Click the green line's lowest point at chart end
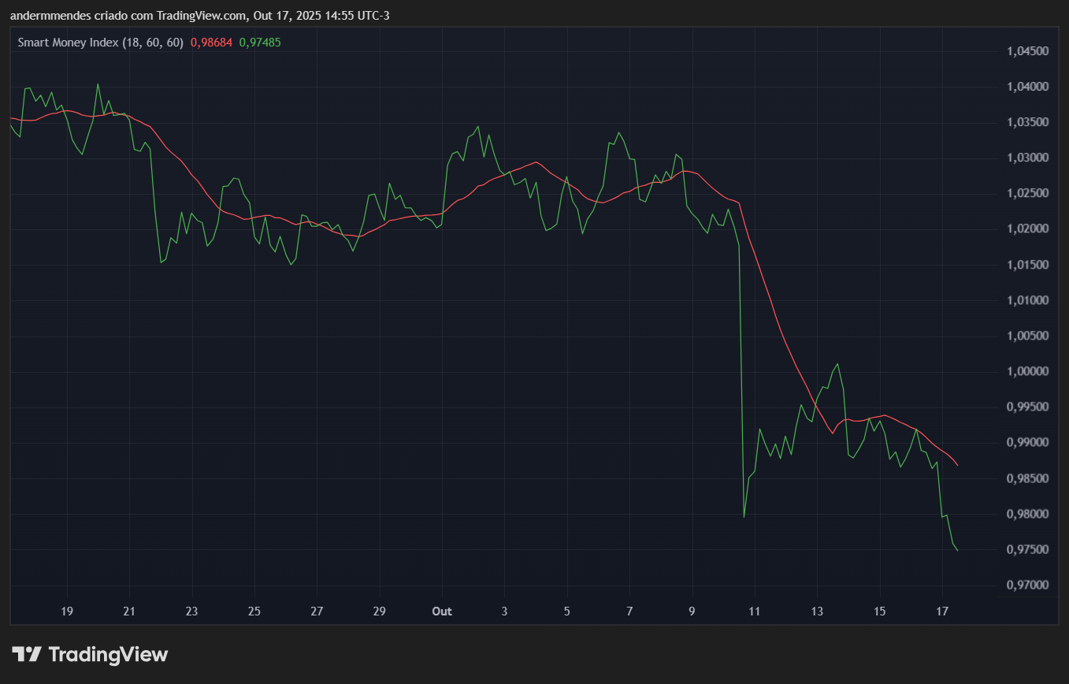This screenshot has height=684, width=1069. pyautogui.click(x=957, y=550)
